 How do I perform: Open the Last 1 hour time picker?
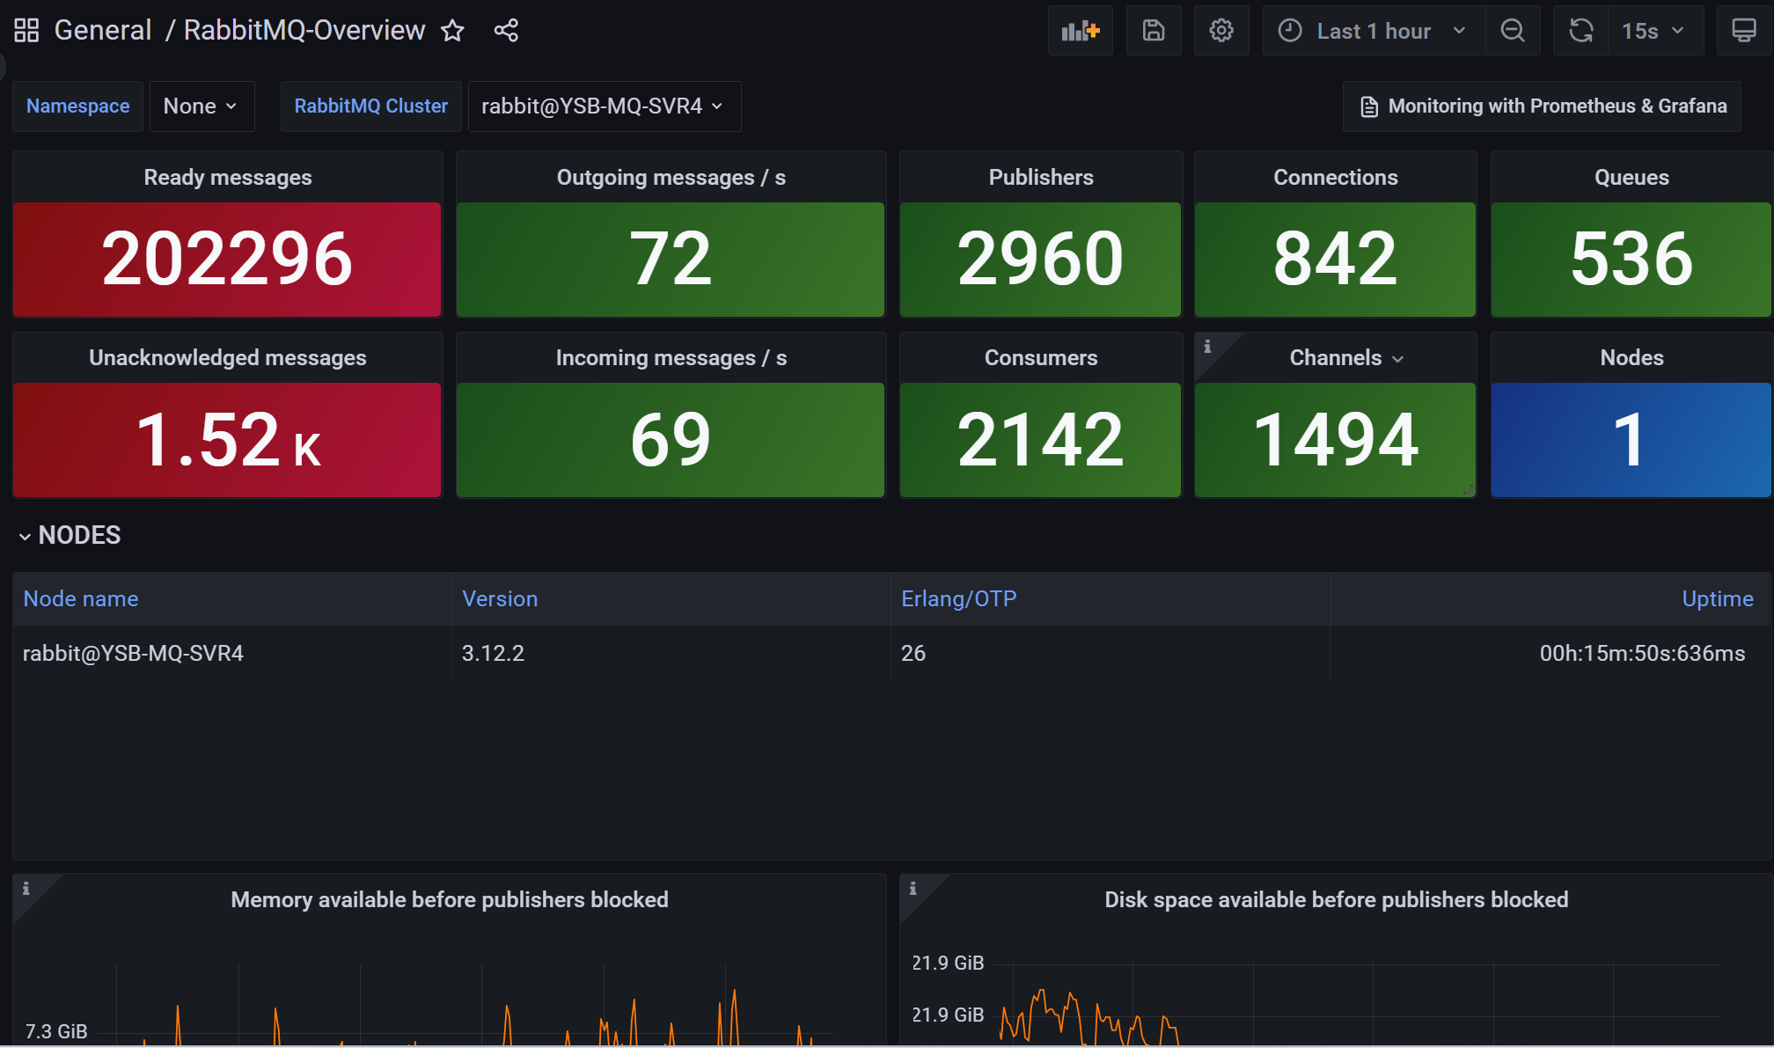(1373, 31)
